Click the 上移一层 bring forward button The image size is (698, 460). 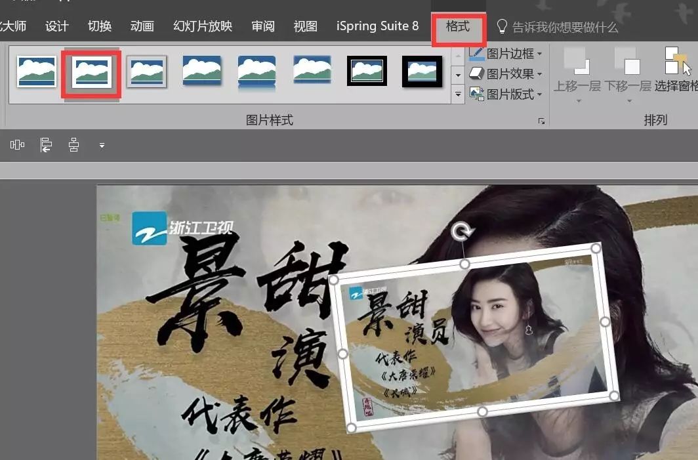pos(577,69)
